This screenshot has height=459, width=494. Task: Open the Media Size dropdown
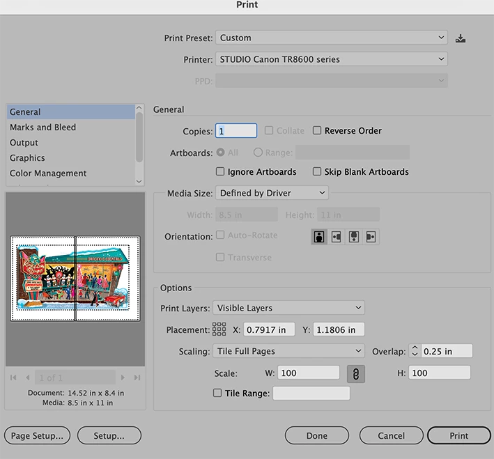272,193
